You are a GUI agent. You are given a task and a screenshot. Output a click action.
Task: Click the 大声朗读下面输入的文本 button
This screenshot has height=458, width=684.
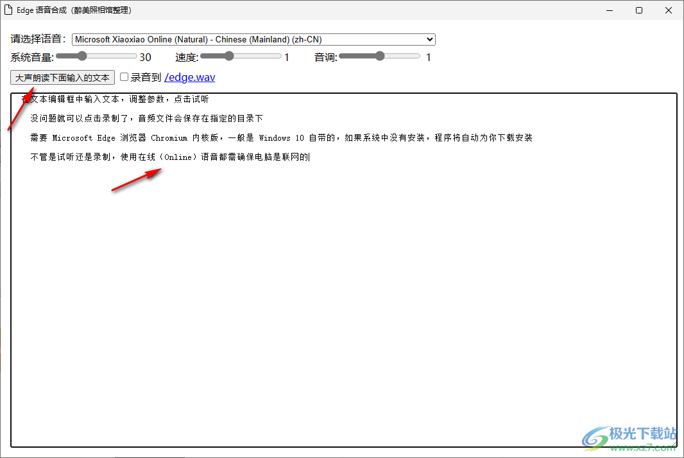(62, 77)
